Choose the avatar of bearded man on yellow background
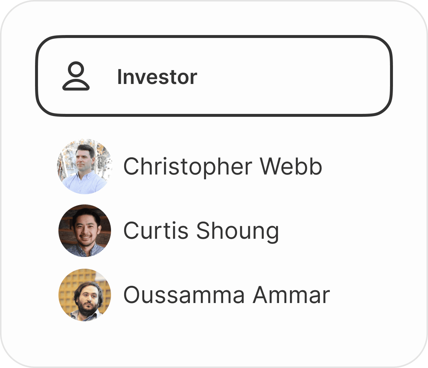 pos(84,295)
